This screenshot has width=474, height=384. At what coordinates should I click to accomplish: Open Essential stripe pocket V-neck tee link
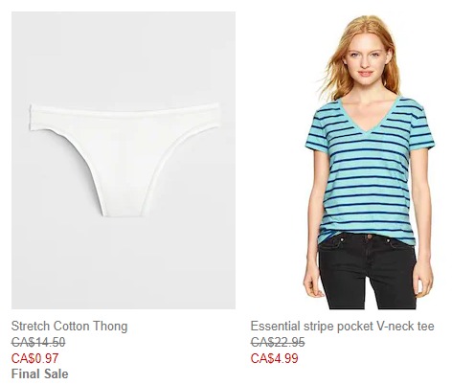tap(342, 327)
